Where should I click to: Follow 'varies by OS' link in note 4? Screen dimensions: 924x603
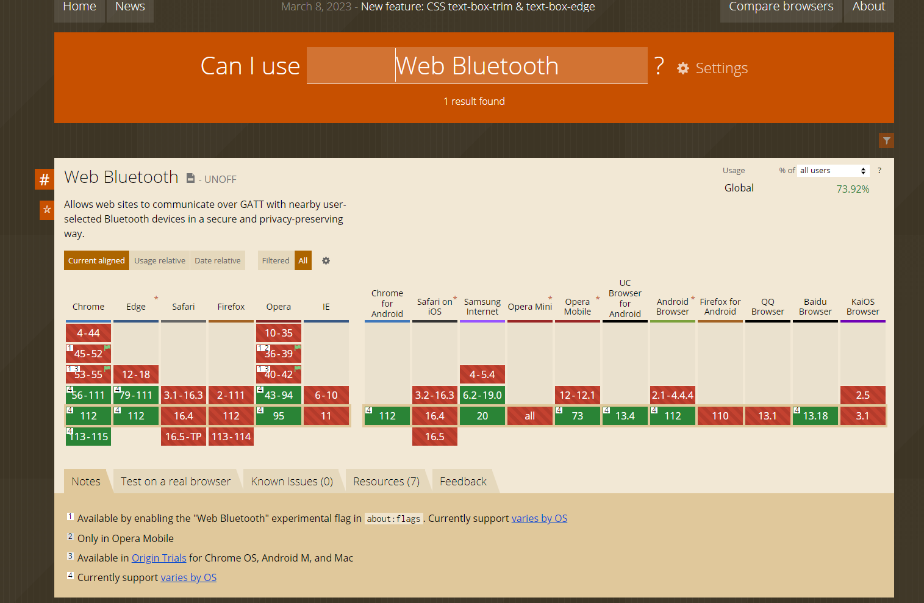[x=188, y=577]
